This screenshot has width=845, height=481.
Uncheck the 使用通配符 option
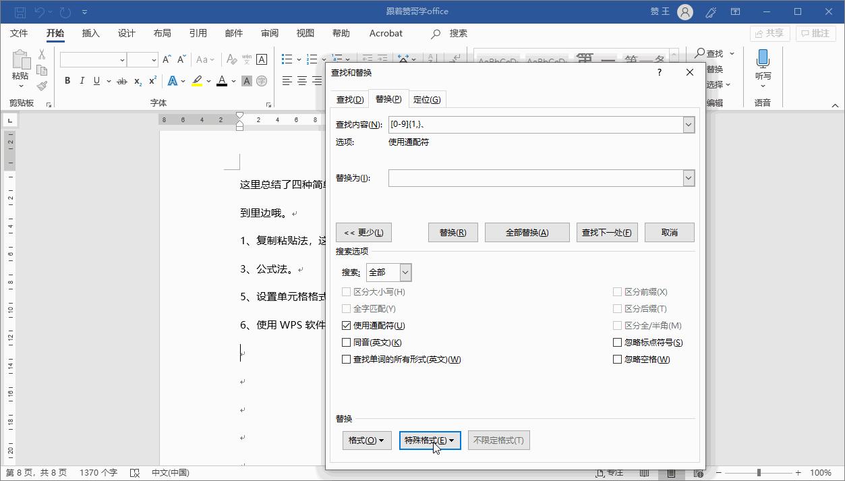347,325
